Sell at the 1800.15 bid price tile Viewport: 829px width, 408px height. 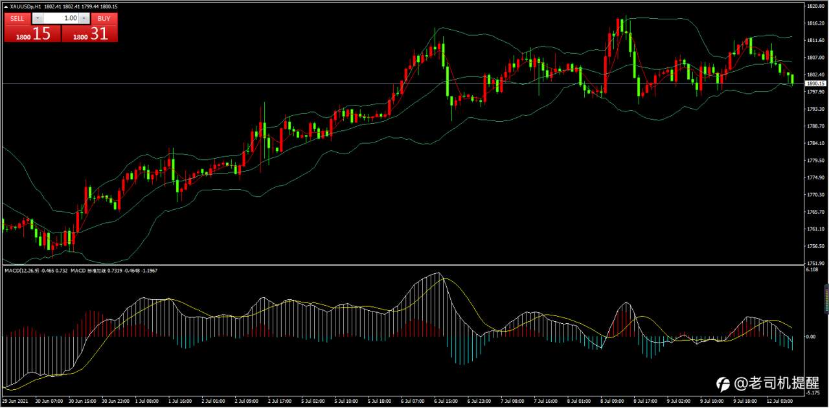(32, 34)
